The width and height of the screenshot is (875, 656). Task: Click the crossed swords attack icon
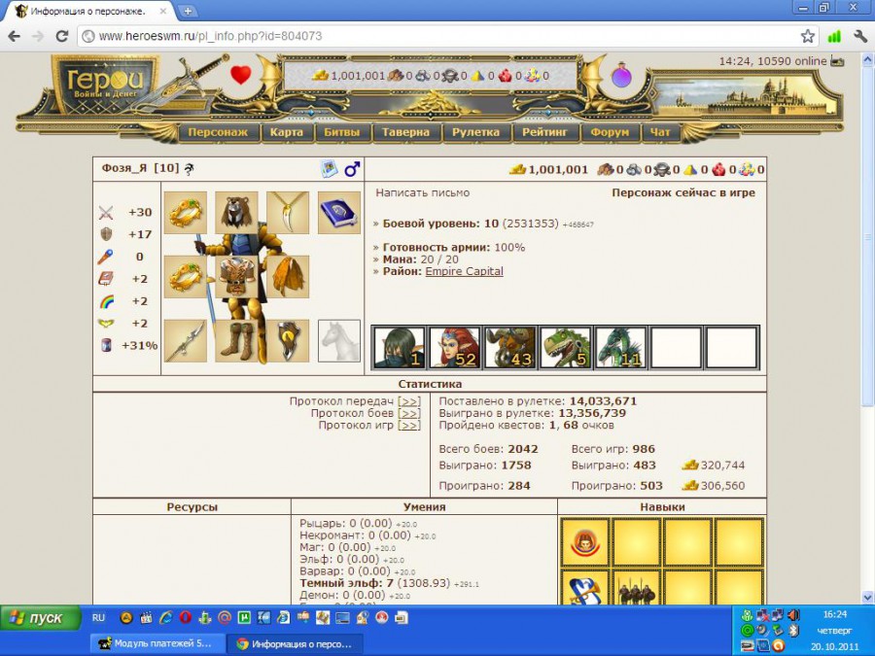pyautogui.click(x=106, y=213)
